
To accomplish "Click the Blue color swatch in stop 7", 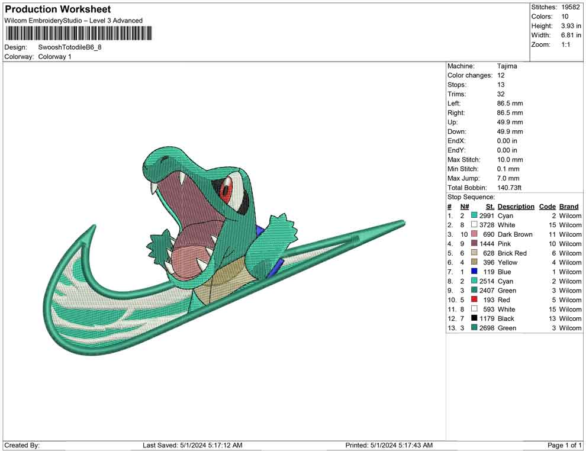I will [474, 272].
